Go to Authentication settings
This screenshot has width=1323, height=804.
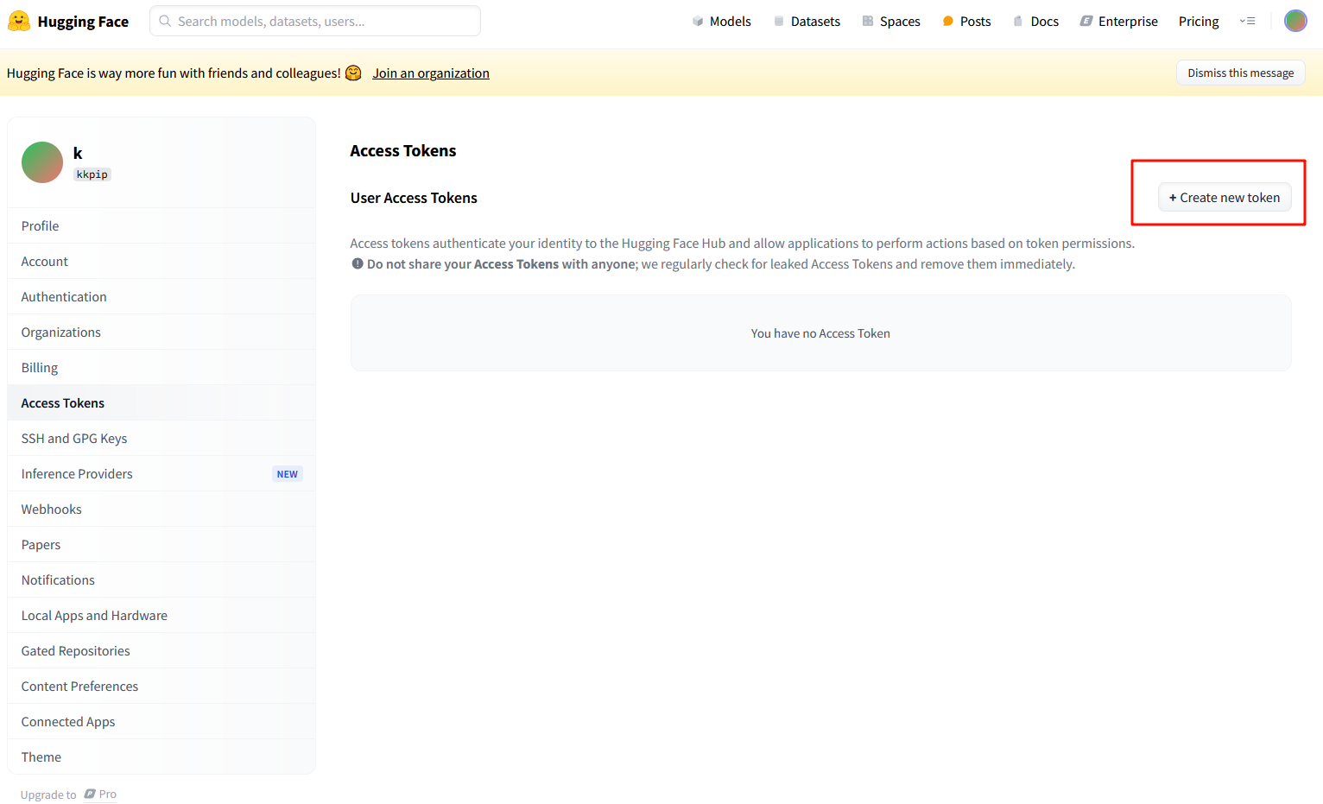click(161, 296)
